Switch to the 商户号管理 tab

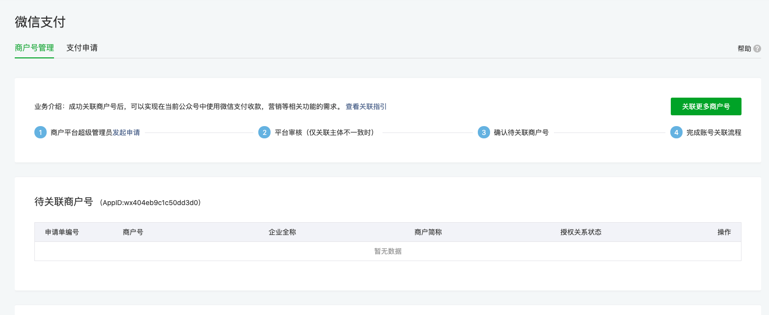coord(34,48)
